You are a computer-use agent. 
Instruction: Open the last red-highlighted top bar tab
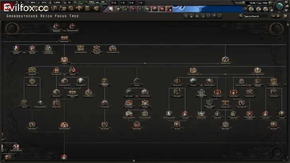tap(169, 8)
